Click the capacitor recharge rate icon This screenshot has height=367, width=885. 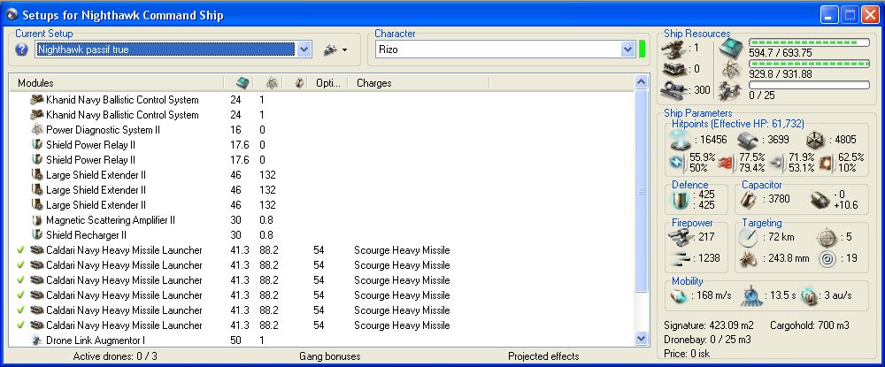pyautogui.click(x=820, y=200)
